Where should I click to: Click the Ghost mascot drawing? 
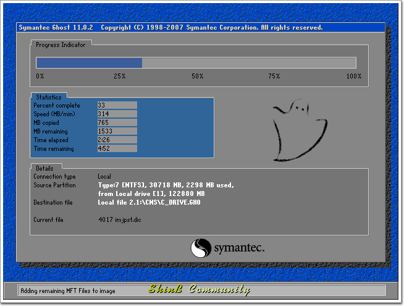pyautogui.click(x=300, y=130)
